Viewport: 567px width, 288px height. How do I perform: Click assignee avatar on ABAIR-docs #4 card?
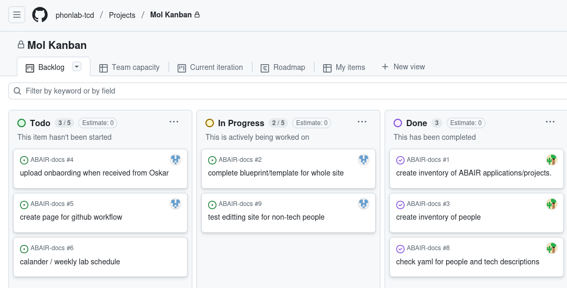click(x=176, y=160)
